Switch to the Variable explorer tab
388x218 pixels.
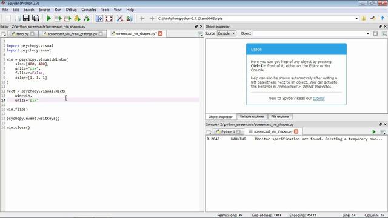tap(252, 116)
